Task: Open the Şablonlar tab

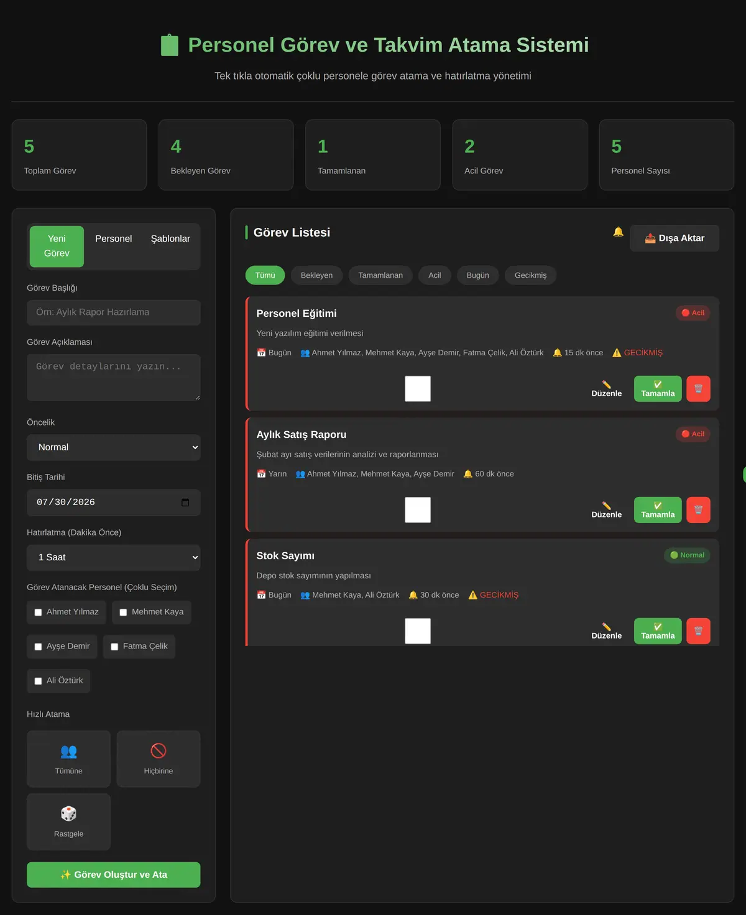Action: point(170,239)
